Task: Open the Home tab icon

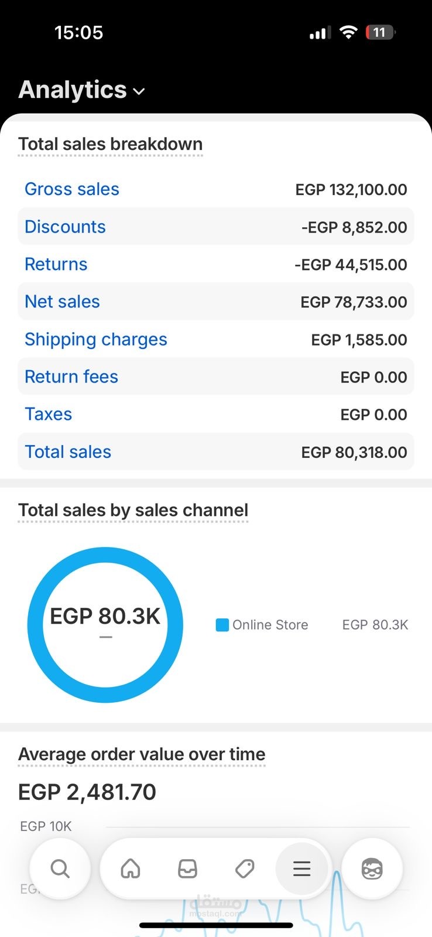Action: 131,868
